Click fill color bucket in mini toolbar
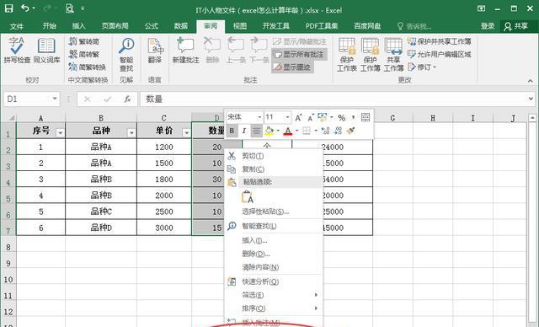539x327 pixels. [x=269, y=131]
